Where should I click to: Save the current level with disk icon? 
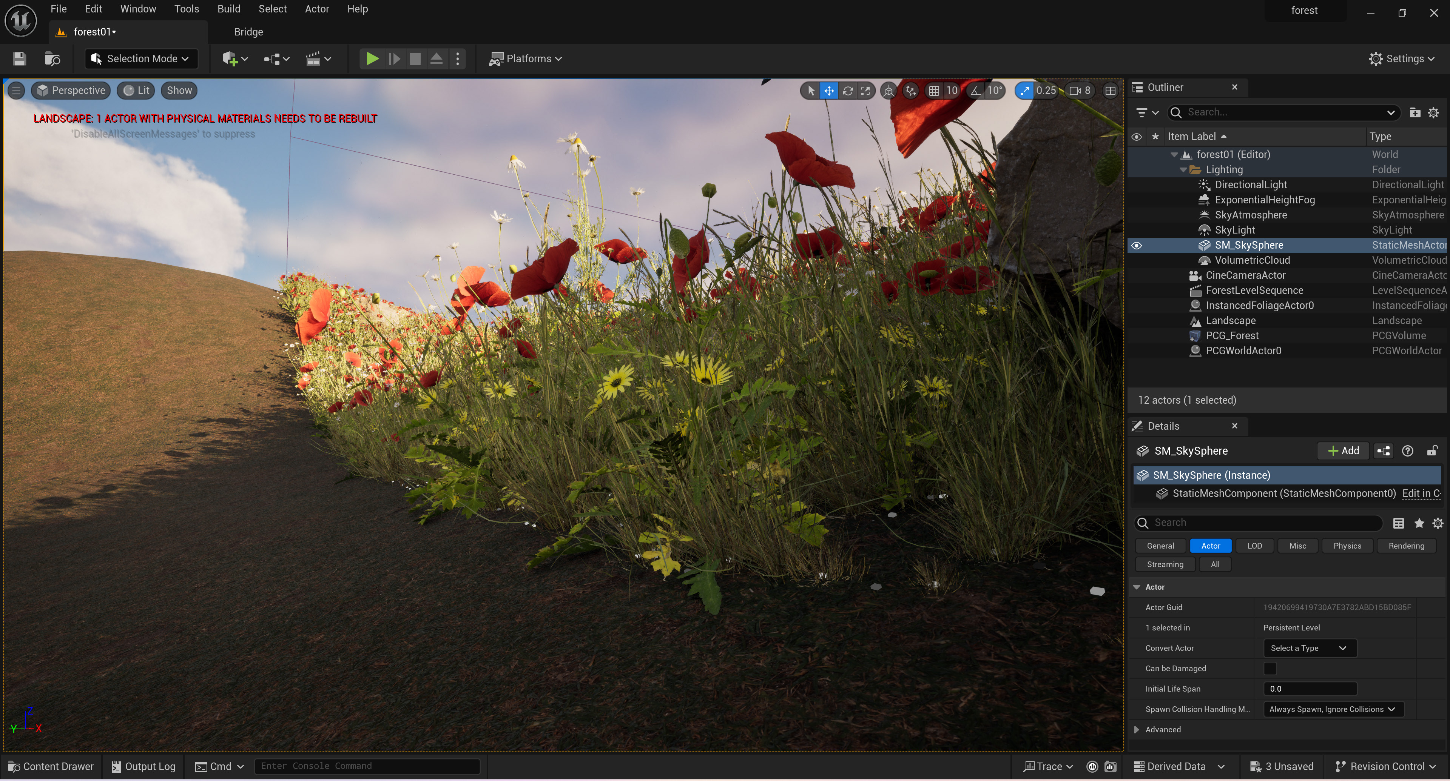click(20, 58)
